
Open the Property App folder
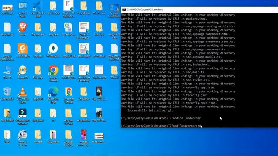click(84, 8)
